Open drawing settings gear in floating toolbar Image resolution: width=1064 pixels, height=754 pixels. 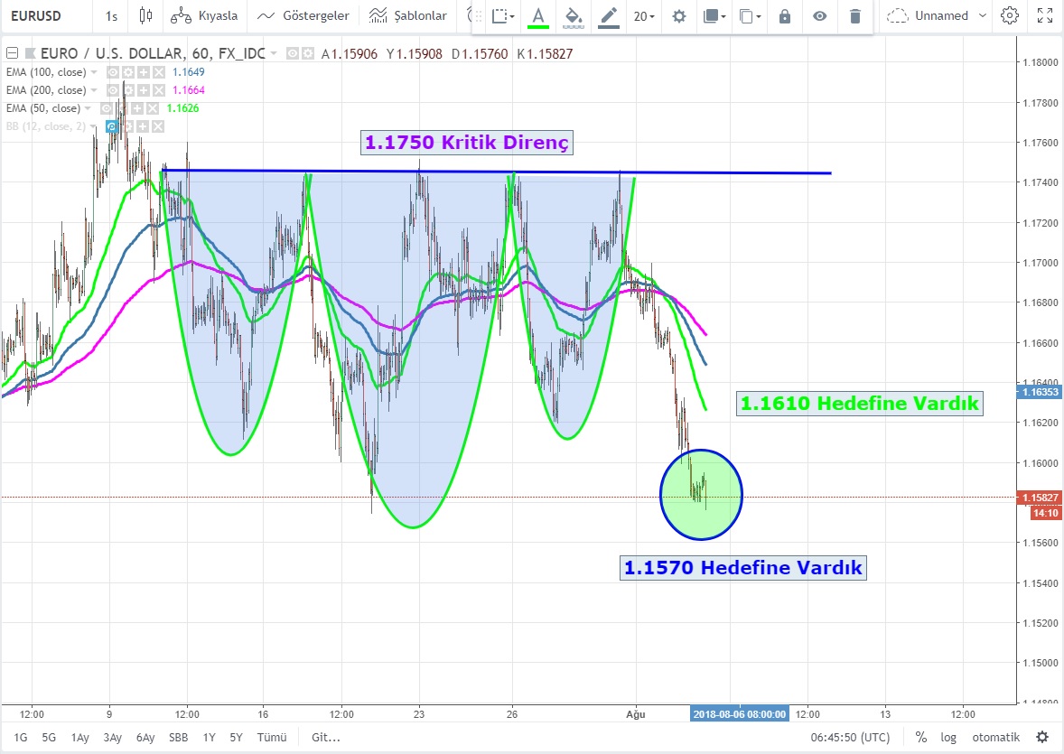coord(679,16)
